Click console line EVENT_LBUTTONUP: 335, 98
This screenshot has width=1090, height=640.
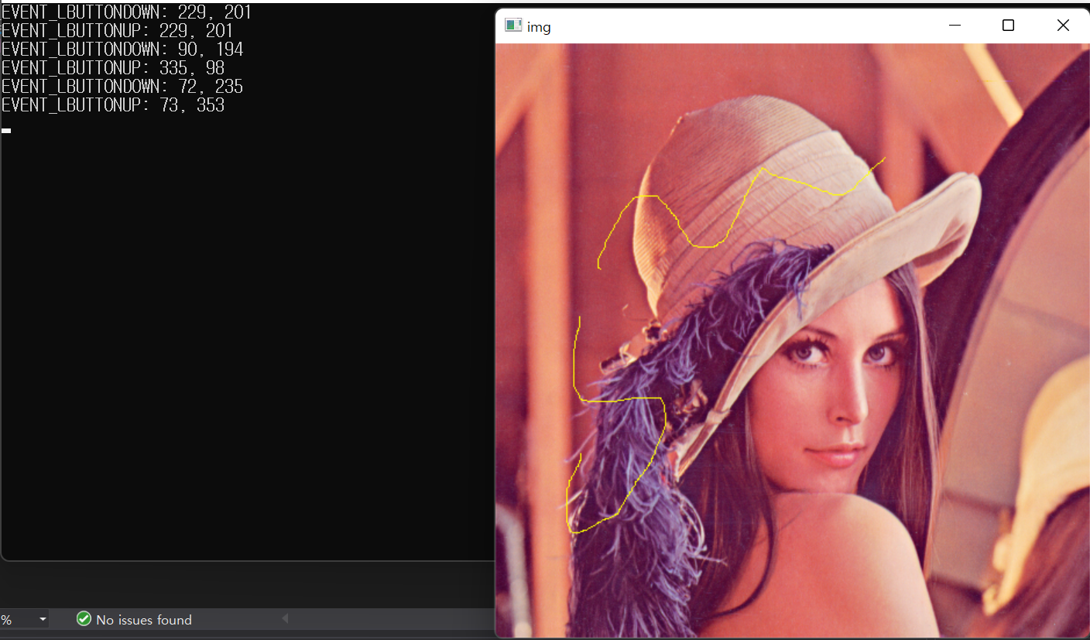coord(113,68)
